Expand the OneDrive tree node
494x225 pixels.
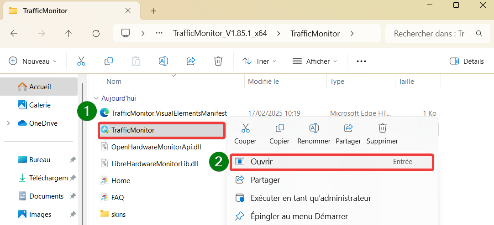8,123
